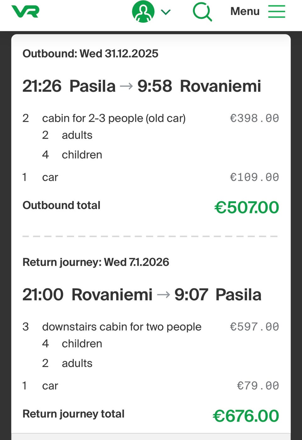Click the 21:00 Rovaniemi departure text
This screenshot has width=302, height=440.
tap(87, 295)
